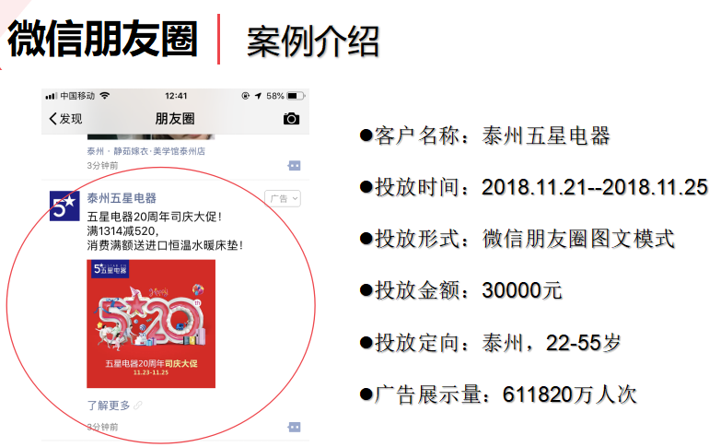This screenshot has width=721, height=447.
Task: Tap the 12:41 clock in status bar
Action: 176,96
